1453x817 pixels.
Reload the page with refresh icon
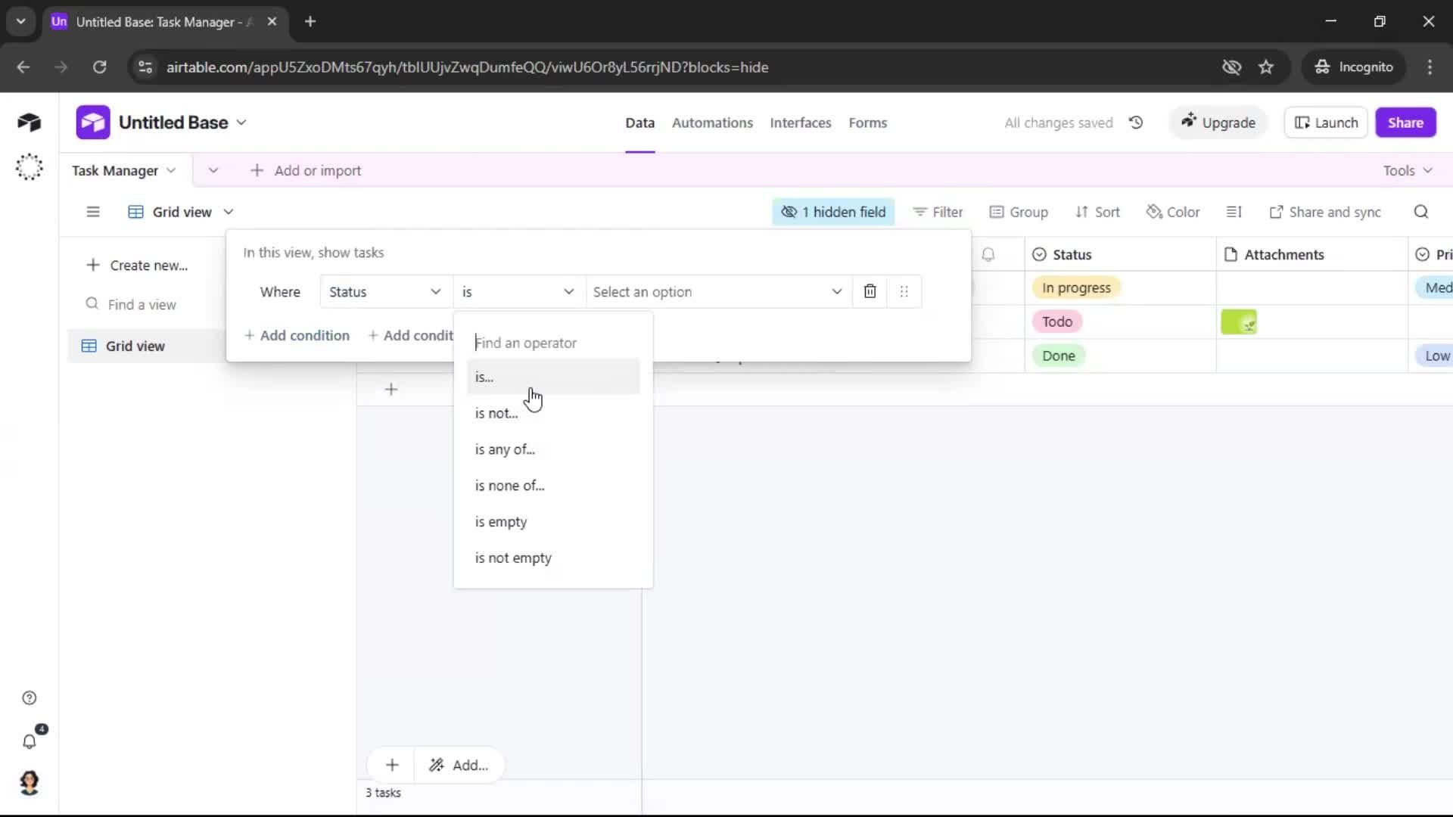pyautogui.click(x=99, y=67)
